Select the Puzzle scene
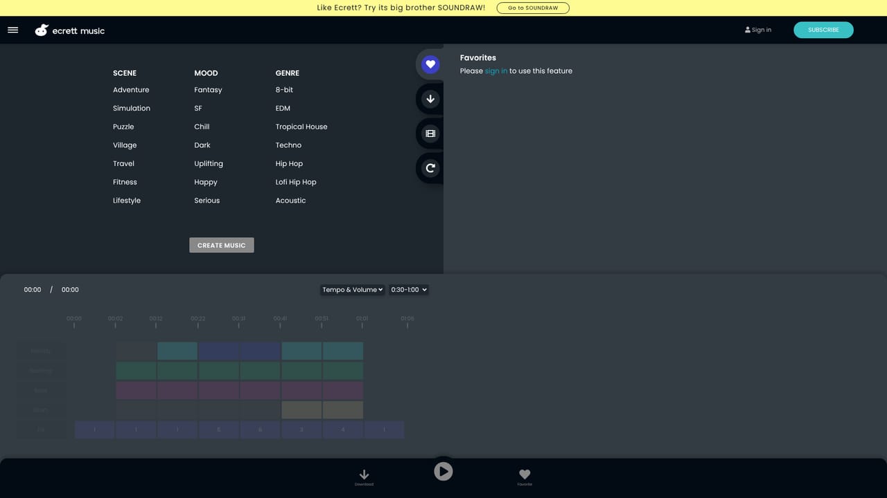The height and width of the screenshot is (498, 887). [123, 127]
